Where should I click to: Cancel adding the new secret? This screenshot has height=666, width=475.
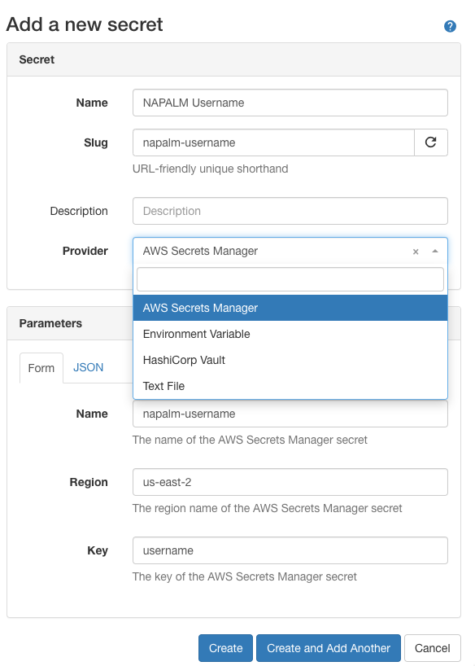click(432, 648)
